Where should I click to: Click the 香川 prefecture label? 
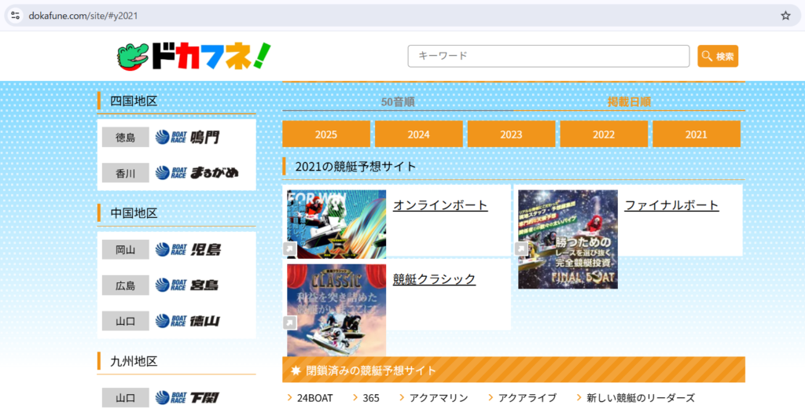tap(125, 173)
